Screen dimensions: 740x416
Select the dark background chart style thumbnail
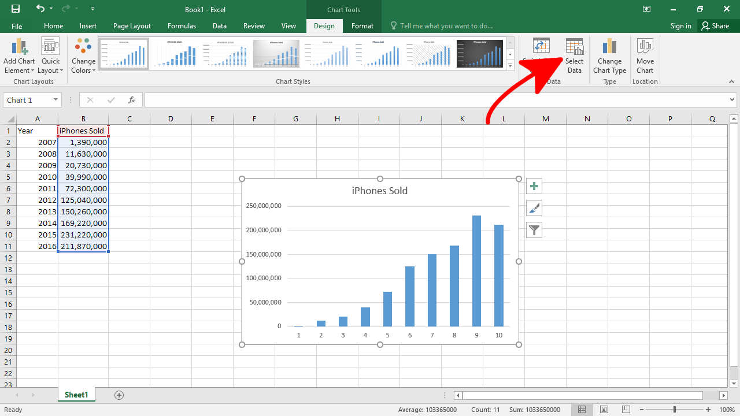coord(479,54)
